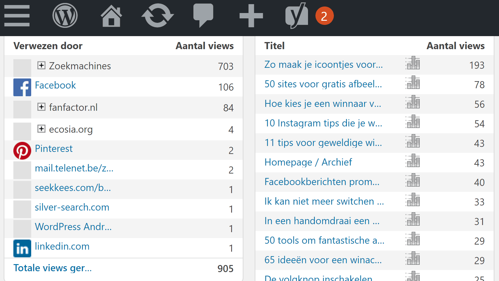Open post '10 Instagram tips die je w...'

pyautogui.click(x=323, y=123)
